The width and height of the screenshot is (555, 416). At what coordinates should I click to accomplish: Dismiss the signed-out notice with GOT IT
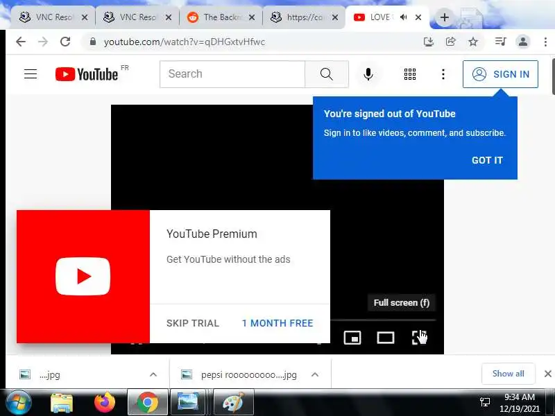coord(487,160)
